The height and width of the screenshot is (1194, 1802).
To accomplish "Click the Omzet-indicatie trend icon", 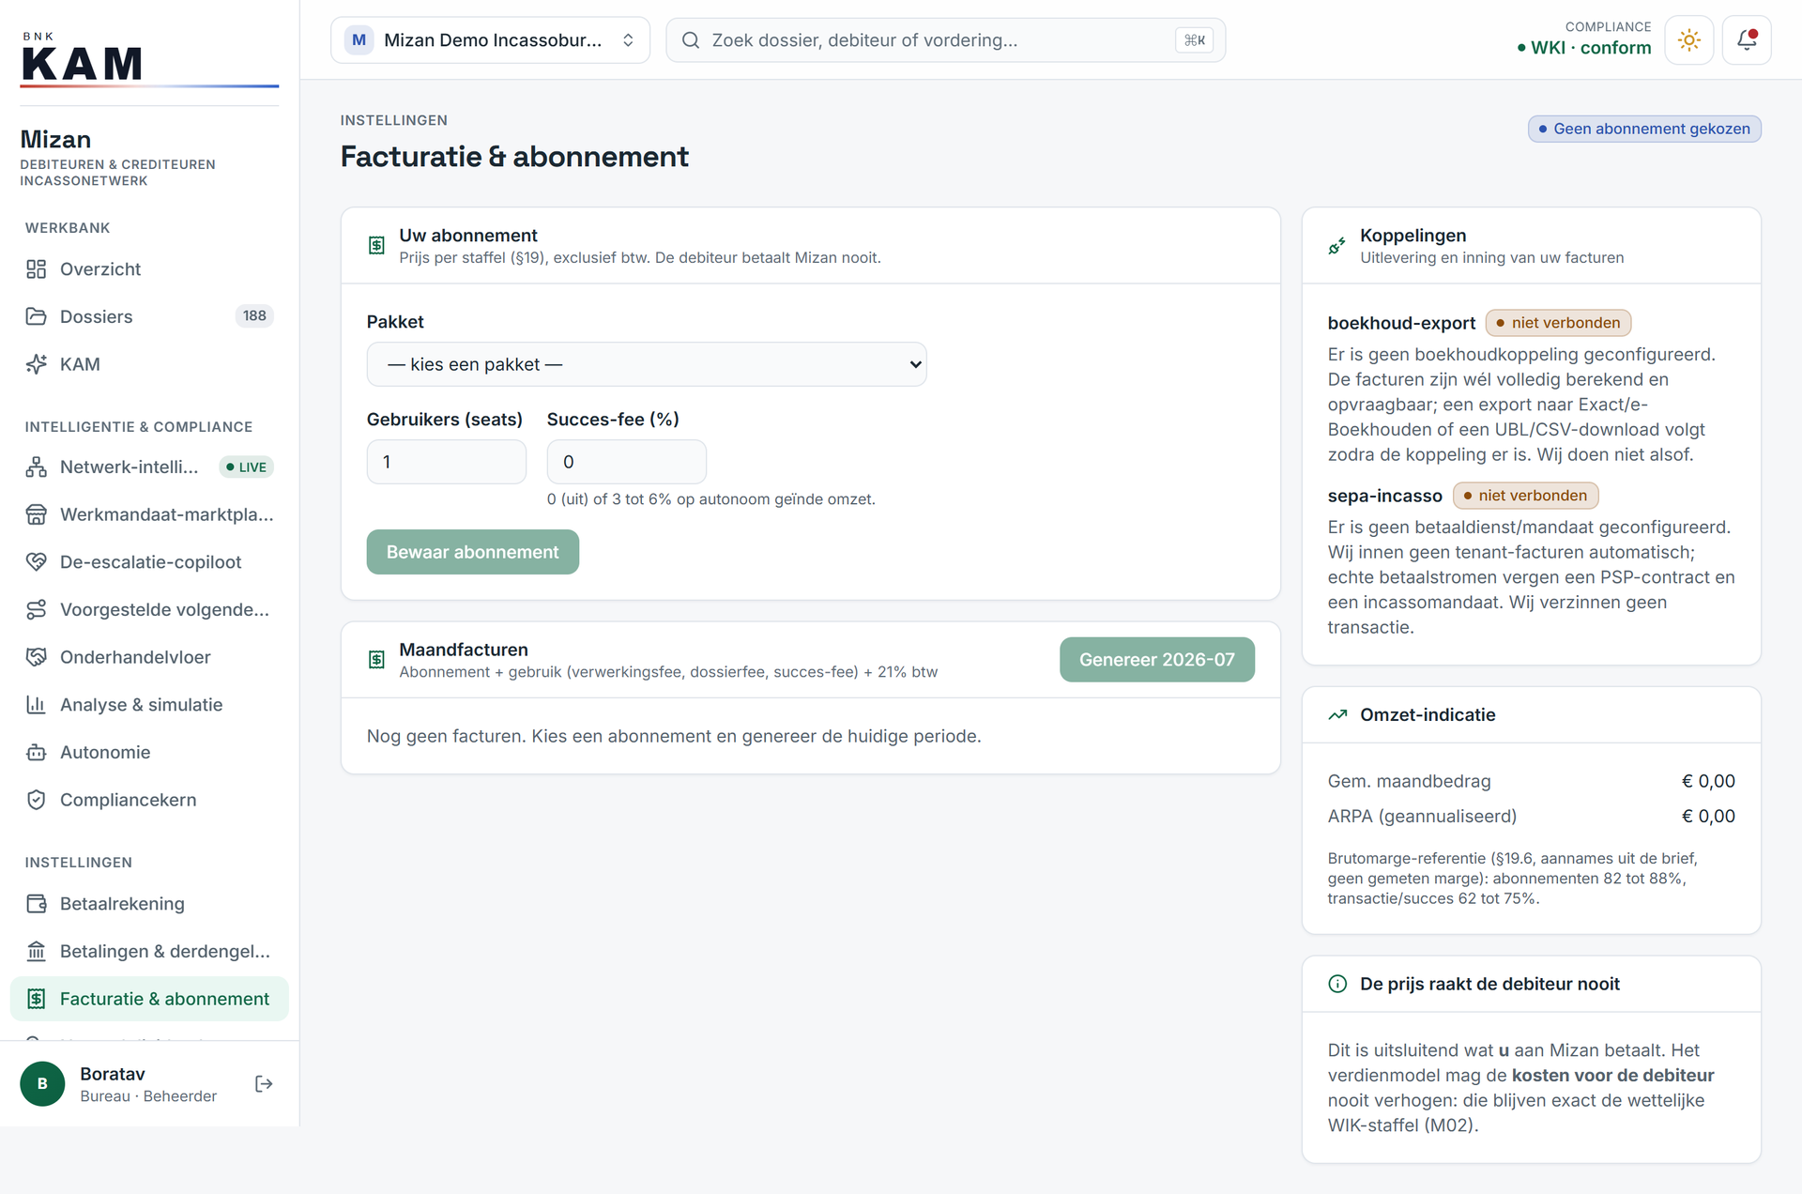I will coord(1337,715).
